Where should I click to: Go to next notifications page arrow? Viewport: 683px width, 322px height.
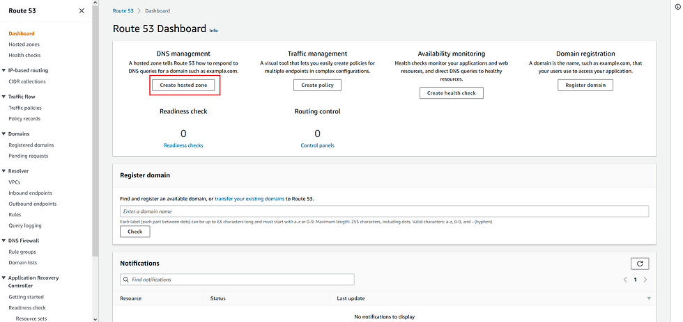pos(645,280)
